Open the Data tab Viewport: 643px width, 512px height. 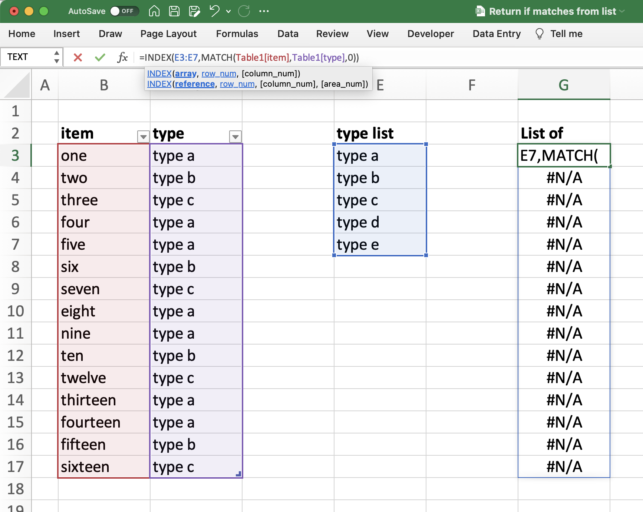pyautogui.click(x=288, y=34)
